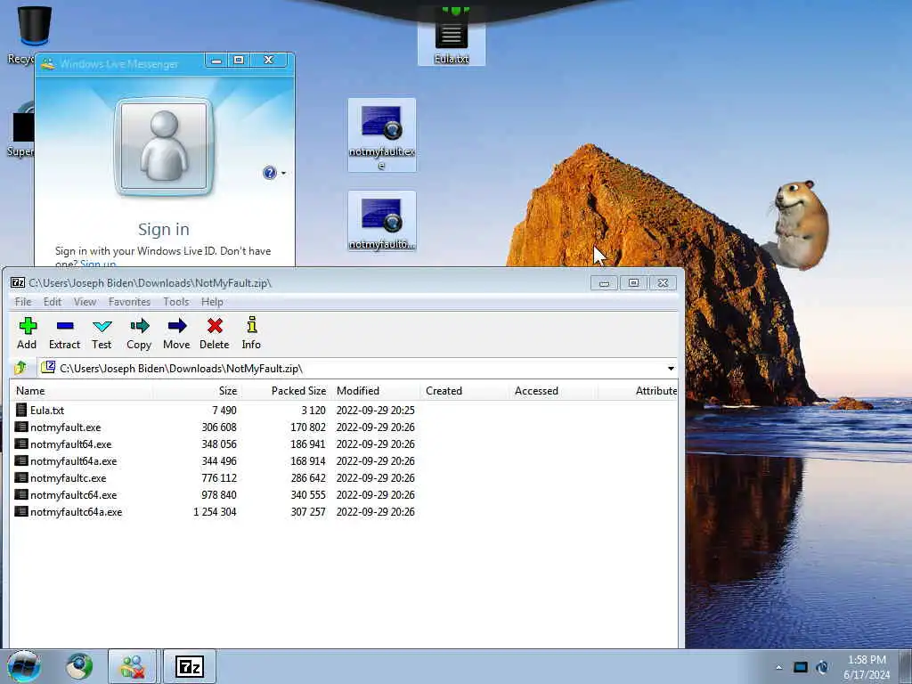
Task: Click the monitor tray icon
Action: click(801, 667)
